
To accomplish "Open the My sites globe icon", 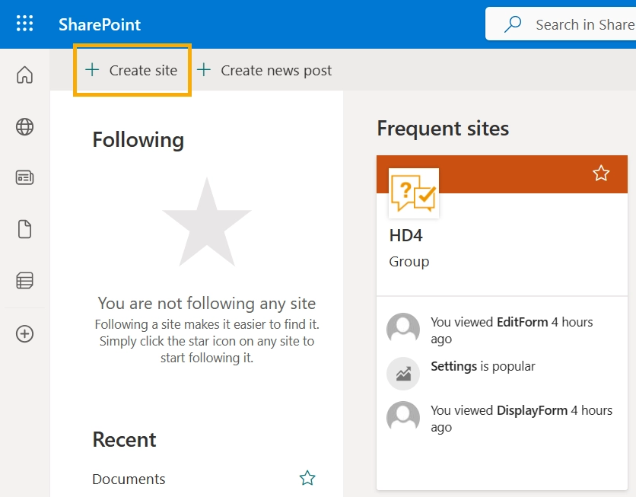I will [25, 126].
